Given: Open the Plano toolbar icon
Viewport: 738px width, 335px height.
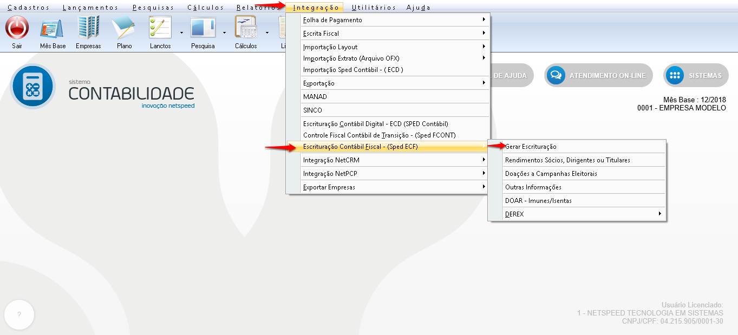Looking at the screenshot, I should (124, 27).
